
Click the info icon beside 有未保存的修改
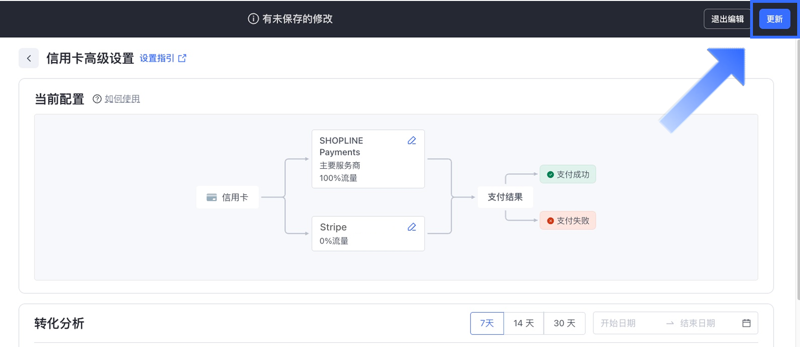click(x=253, y=19)
